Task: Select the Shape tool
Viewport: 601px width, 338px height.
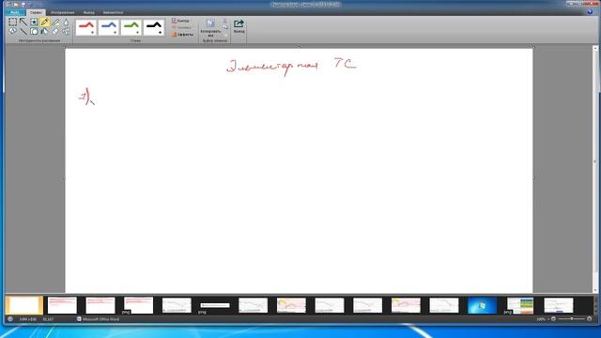Action: point(34,31)
